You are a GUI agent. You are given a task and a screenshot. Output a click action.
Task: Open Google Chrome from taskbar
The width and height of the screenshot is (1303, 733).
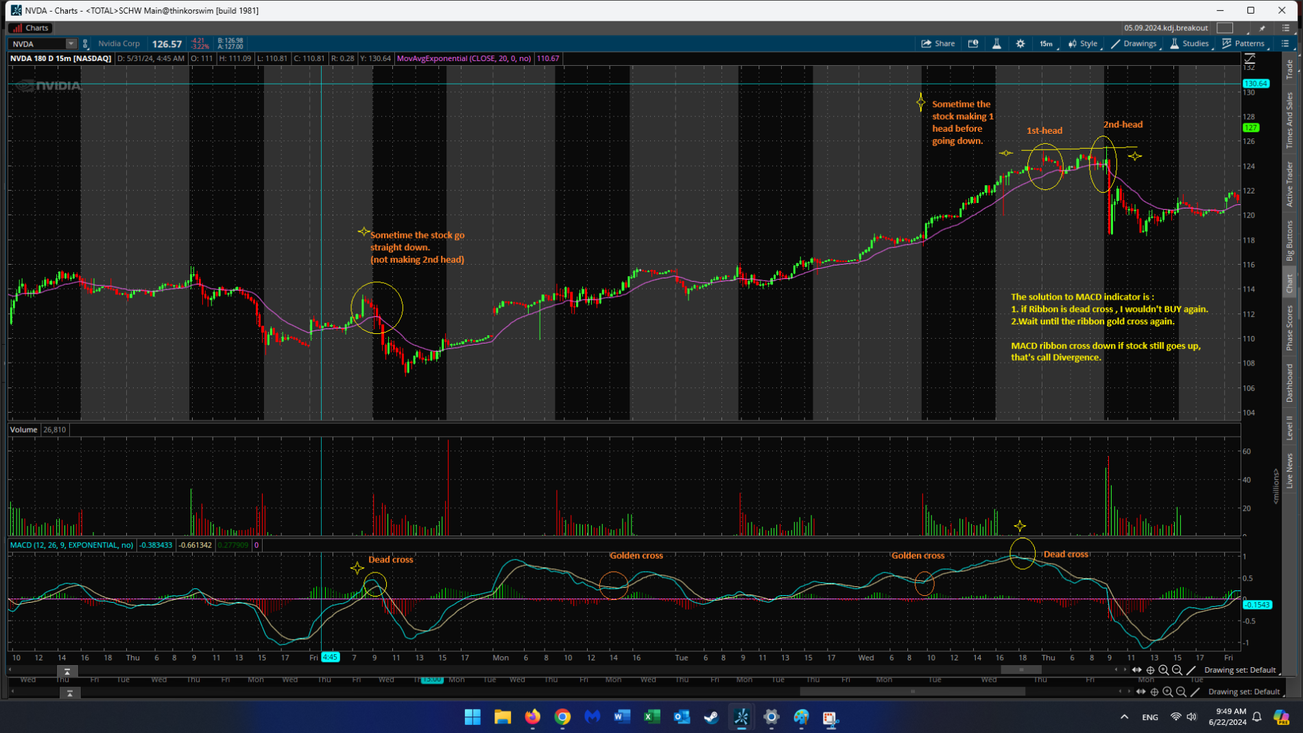point(562,717)
